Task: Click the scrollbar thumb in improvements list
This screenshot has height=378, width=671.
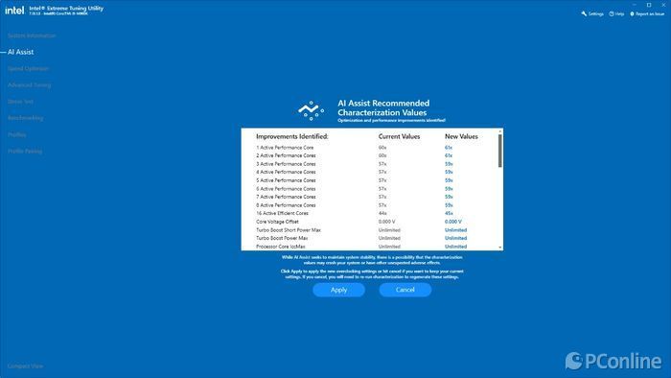Action: (x=499, y=151)
